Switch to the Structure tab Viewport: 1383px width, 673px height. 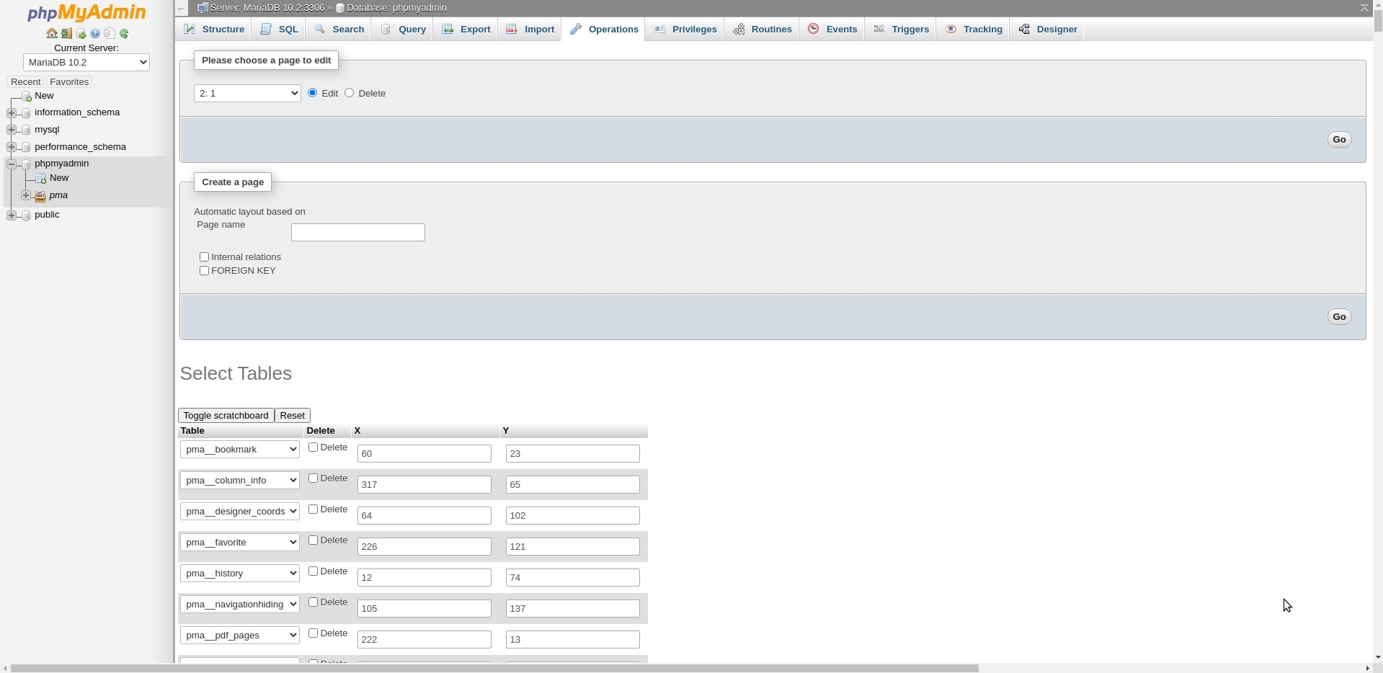point(213,30)
